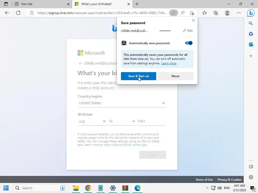Open sidebar Search icon
The width and height of the screenshot is (258, 193).
pos(251,23)
